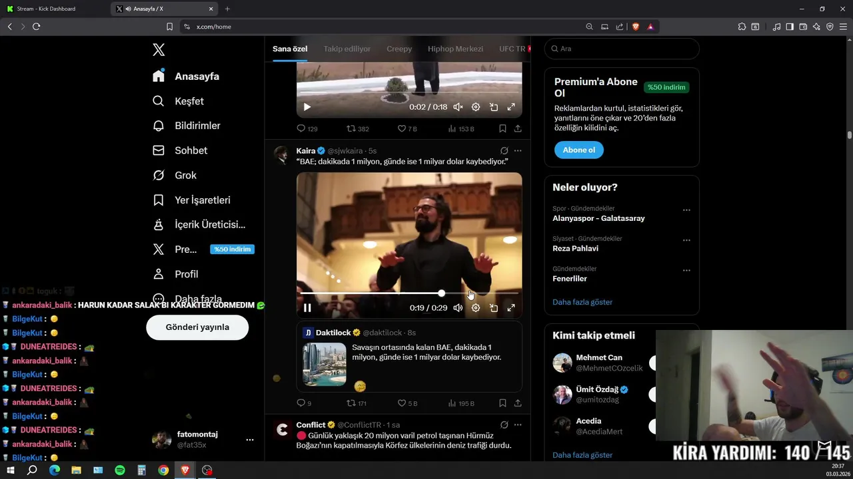Enter fullscreen on top video
Screen dimensions: 853x479
pyautogui.click(x=511, y=106)
